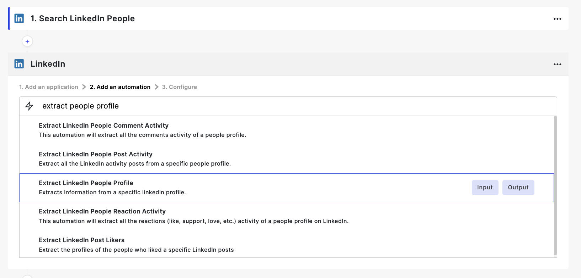Click 'Extracts information from a specific linkedin profile.' description

(x=112, y=192)
